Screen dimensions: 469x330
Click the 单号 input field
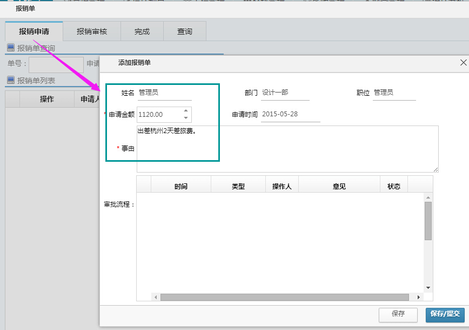coord(55,64)
